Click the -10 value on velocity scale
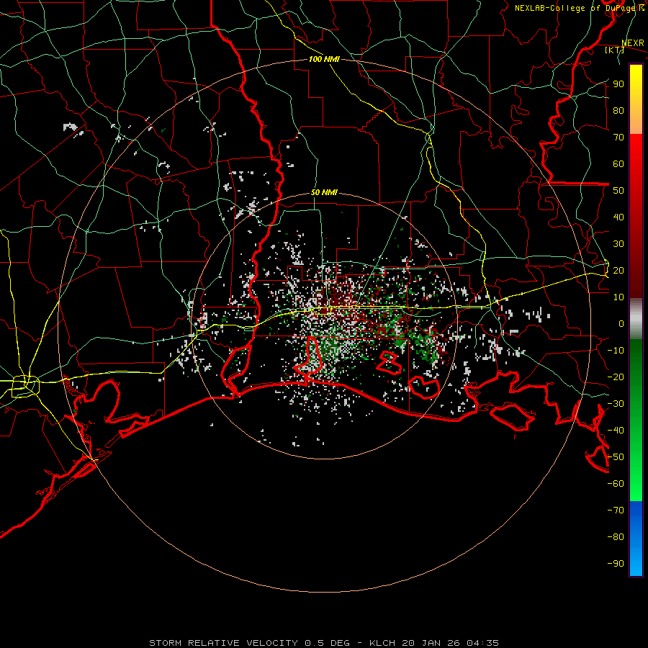The image size is (648, 648). point(616,351)
